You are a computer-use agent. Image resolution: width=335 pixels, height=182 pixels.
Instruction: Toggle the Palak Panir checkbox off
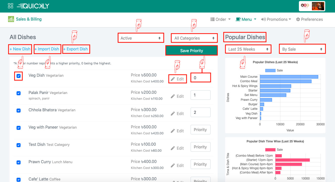pyautogui.click(x=18, y=93)
